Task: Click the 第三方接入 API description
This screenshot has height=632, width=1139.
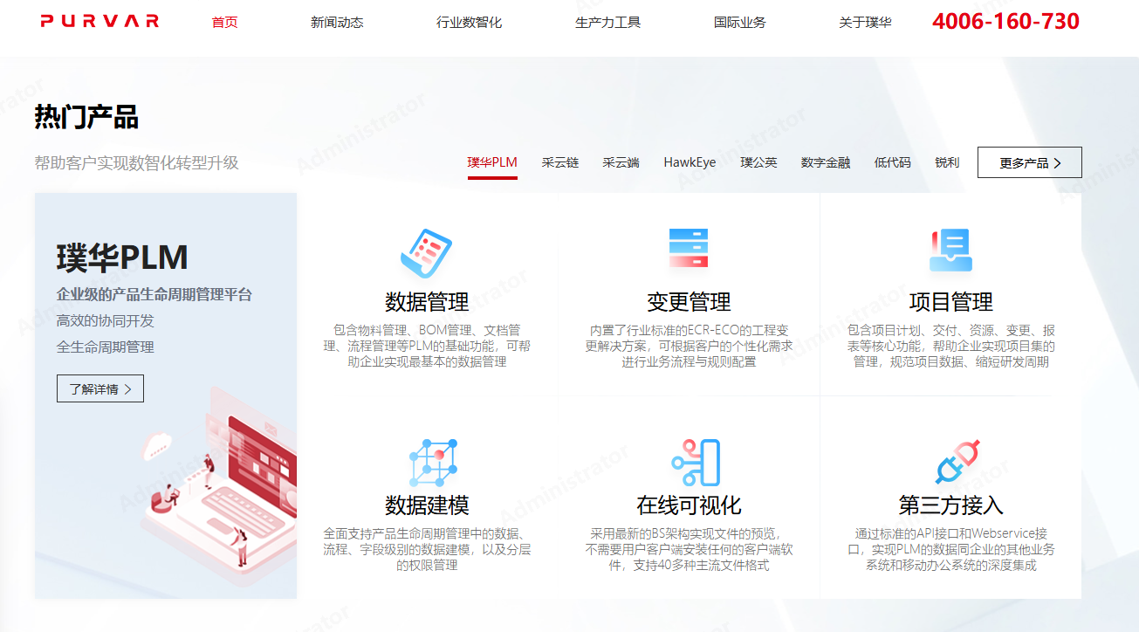Action: [x=950, y=549]
